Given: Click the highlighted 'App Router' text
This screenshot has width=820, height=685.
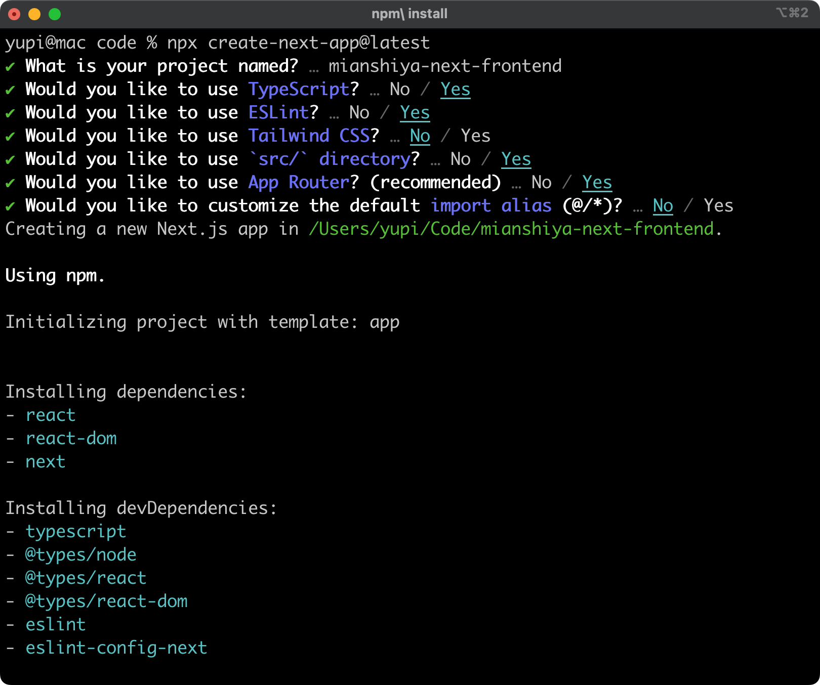Looking at the screenshot, I should pos(299,183).
